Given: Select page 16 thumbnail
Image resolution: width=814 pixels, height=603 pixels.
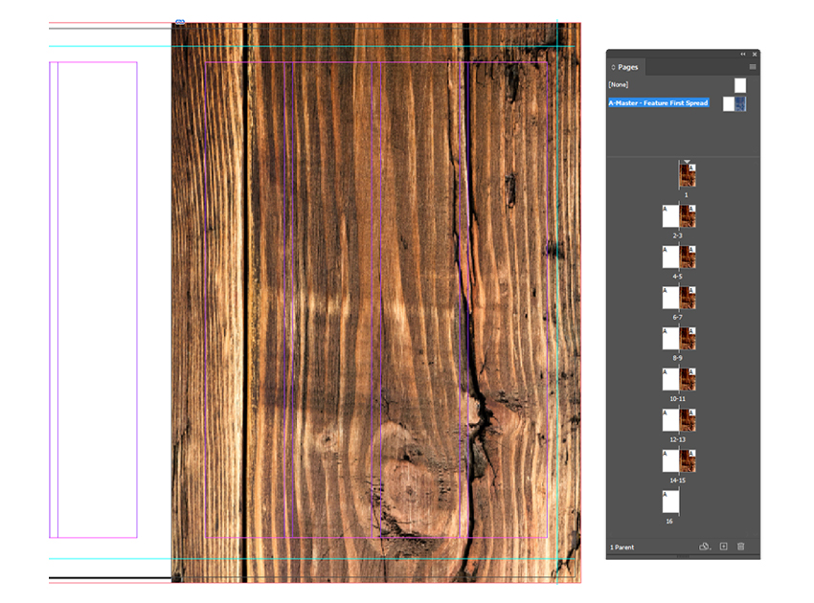Looking at the screenshot, I should (x=670, y=502).
